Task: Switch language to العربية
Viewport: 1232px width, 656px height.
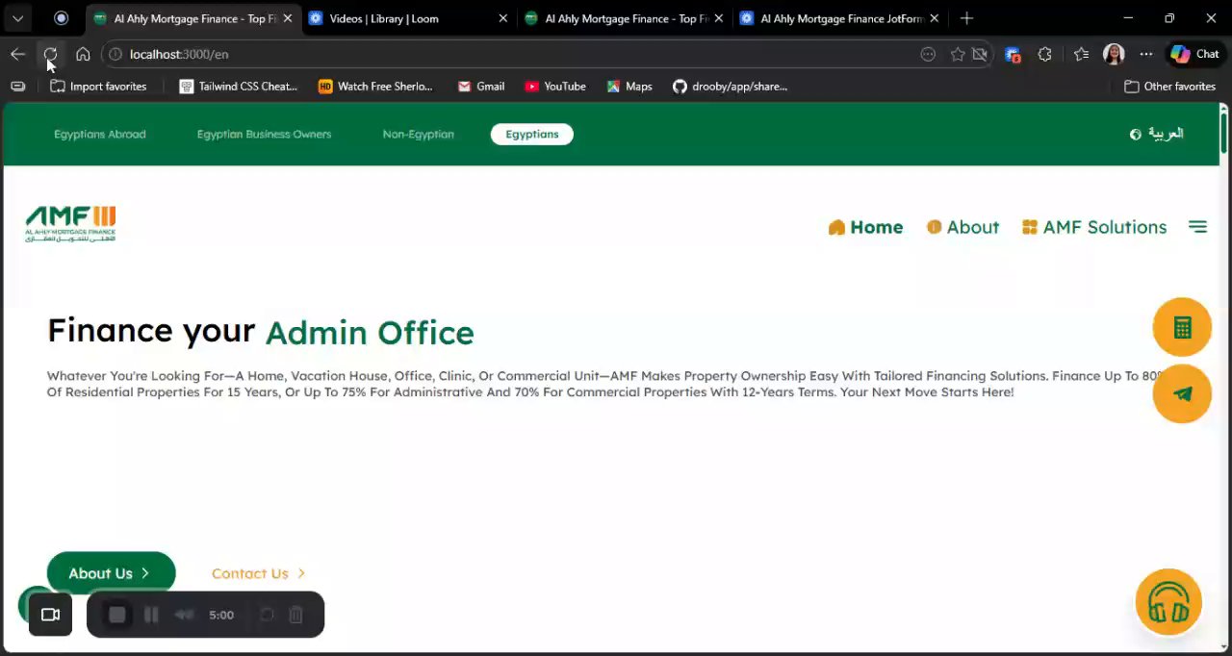Action: 1156,134
